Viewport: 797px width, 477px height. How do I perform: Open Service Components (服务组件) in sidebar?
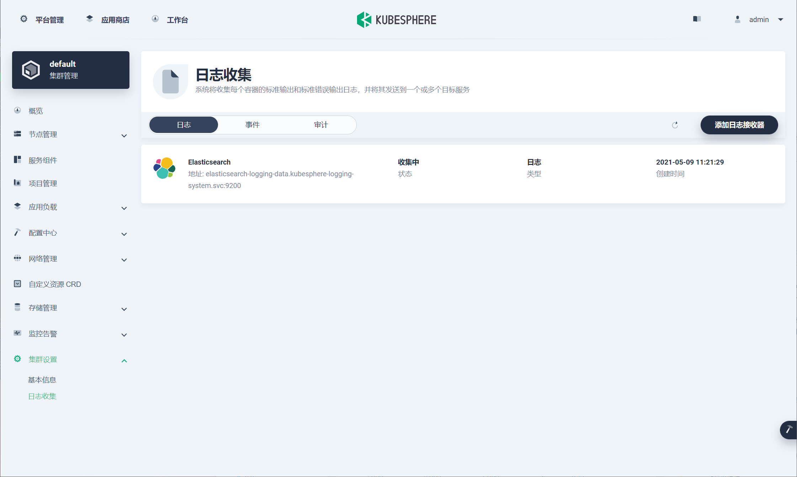pyautogui.click(x=43, y=160)
